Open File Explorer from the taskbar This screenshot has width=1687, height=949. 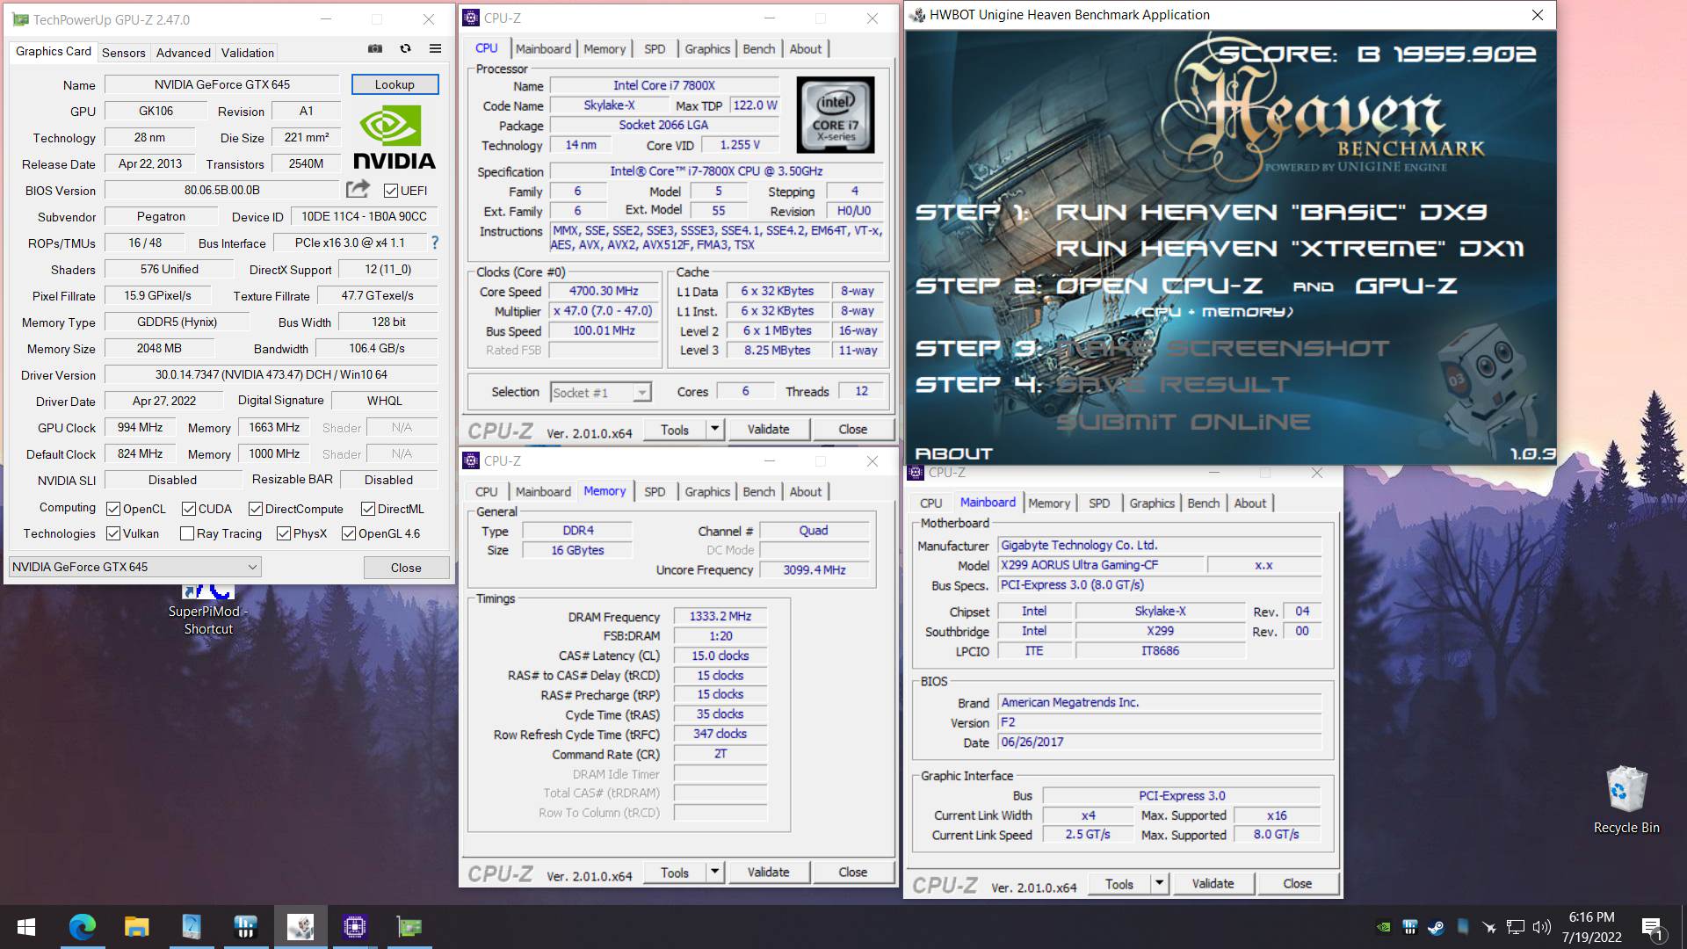[137, 926]
